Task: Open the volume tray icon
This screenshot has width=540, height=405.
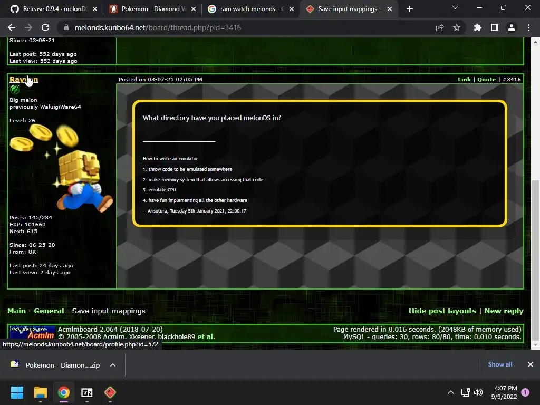Action: click(478, 392)
